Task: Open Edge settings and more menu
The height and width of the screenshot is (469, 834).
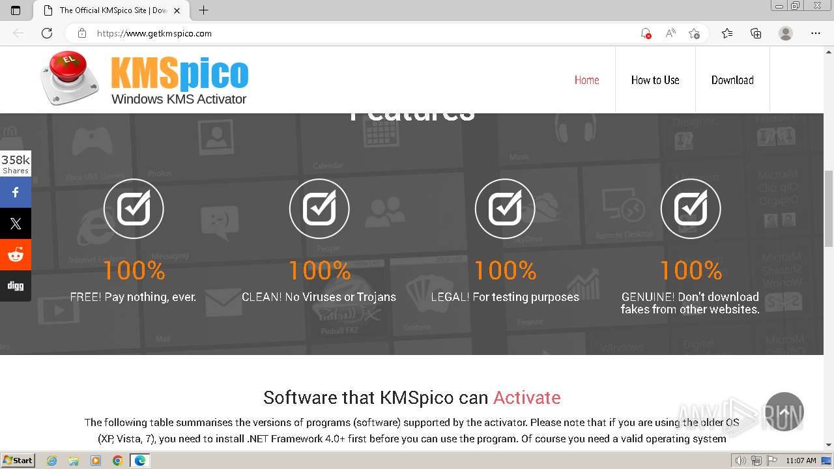Action: click(816, 33)
